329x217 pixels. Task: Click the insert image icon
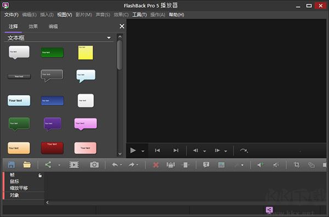point(221,165)
